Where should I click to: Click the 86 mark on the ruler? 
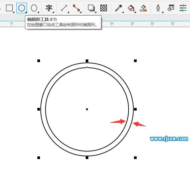[132, 24]
